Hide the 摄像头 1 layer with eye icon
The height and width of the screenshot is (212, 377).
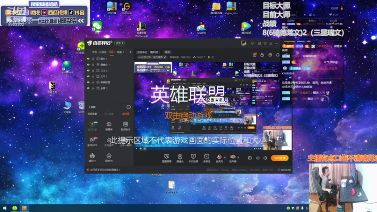[88, 65]
